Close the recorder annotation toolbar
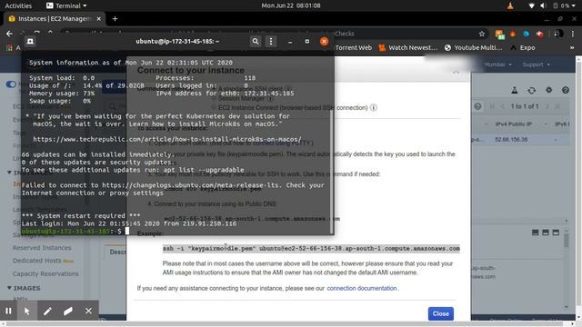 click(x=88, y=311)
